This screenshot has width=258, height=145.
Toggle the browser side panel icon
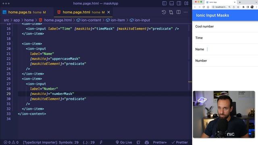pos(248,7)
